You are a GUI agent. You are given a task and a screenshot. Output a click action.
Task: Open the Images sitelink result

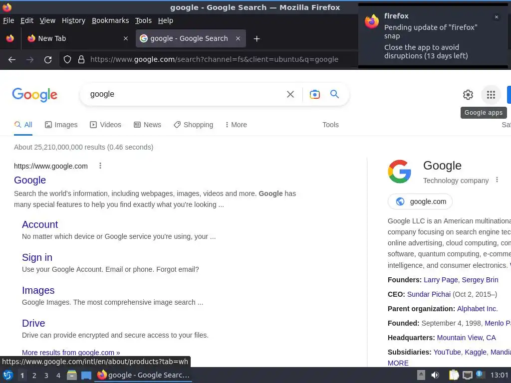[38, 290]
